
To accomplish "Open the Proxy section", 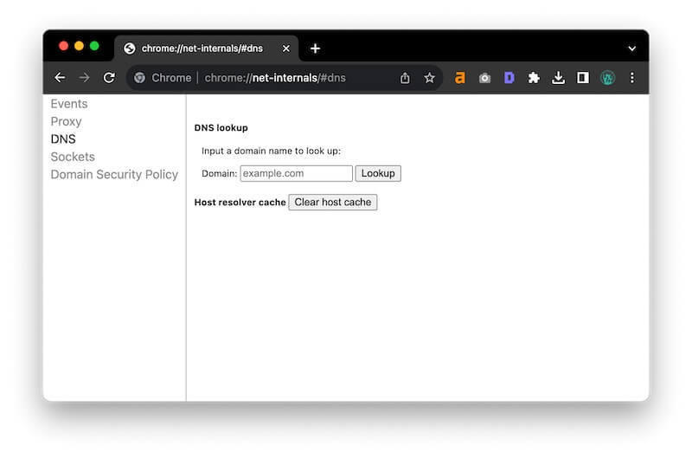I will click(66, 121).
